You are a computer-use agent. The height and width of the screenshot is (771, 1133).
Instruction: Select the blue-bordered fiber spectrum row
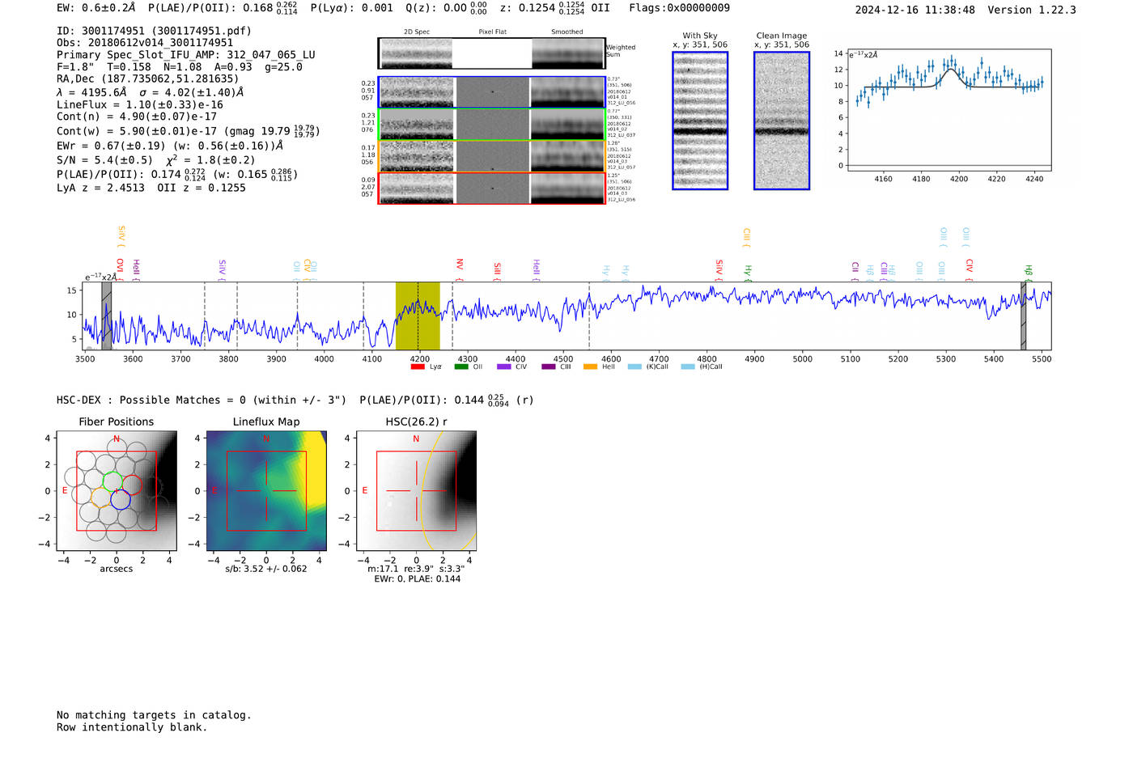point(491,92)
